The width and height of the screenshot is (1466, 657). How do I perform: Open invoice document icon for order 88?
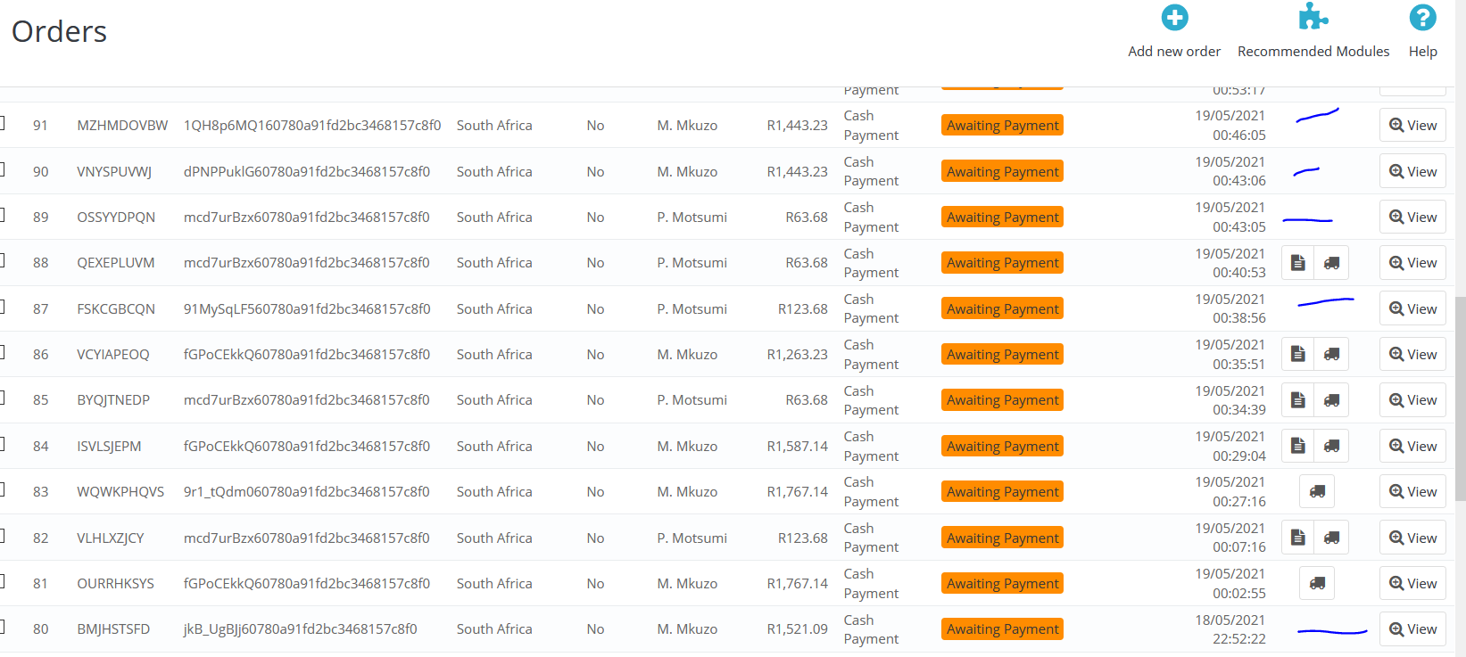[x=1298, y=263]
